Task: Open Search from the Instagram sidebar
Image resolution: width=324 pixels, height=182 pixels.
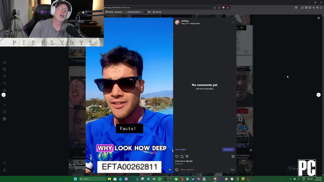Action: pyautogui.click(x=5, y=83)
